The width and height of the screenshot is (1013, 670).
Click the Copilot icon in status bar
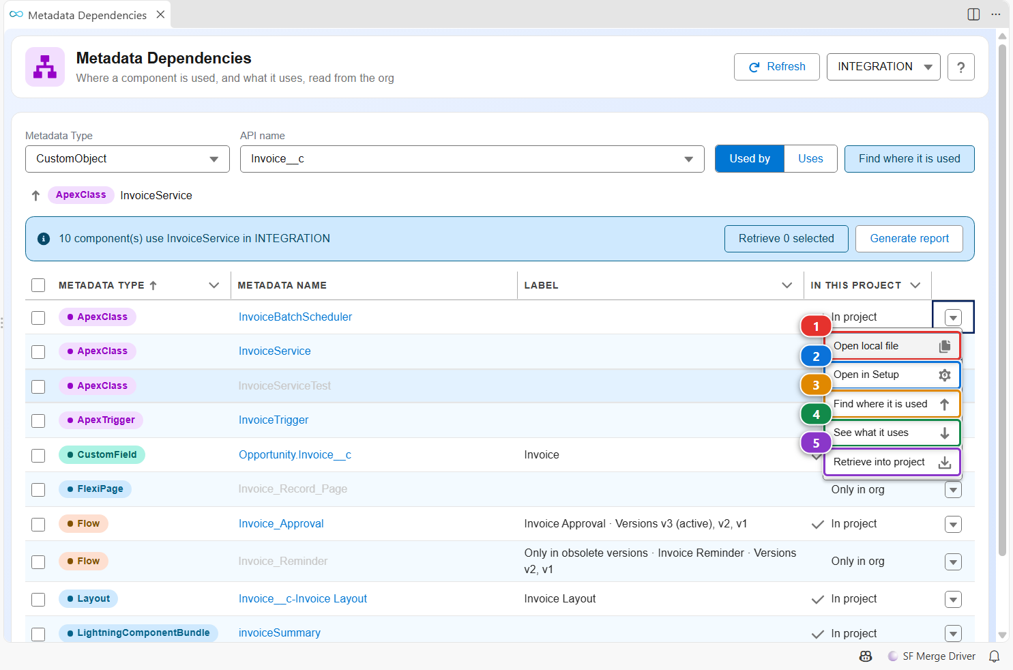[866, 656]
